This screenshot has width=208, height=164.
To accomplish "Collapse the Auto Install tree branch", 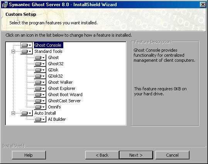I will point(13,113).
